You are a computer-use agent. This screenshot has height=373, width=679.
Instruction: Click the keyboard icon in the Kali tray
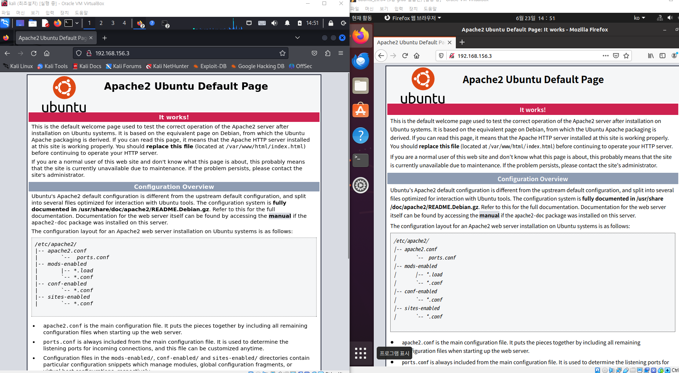[262, 23]
